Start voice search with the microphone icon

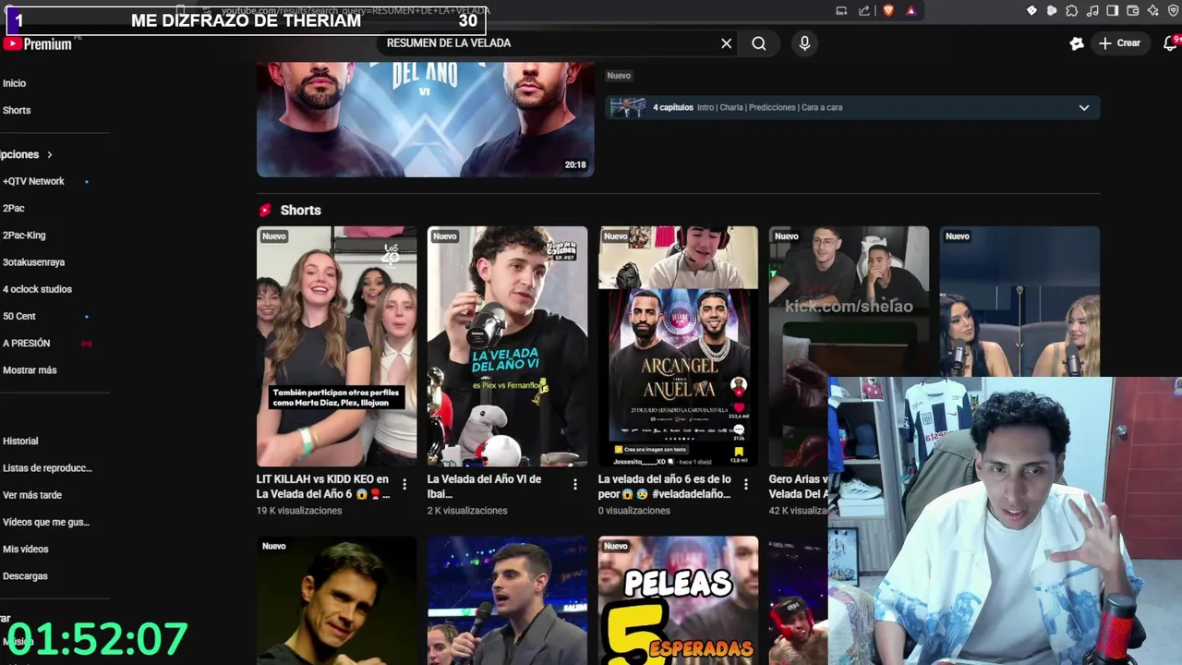pyautogui.click(x=804, y=43)
